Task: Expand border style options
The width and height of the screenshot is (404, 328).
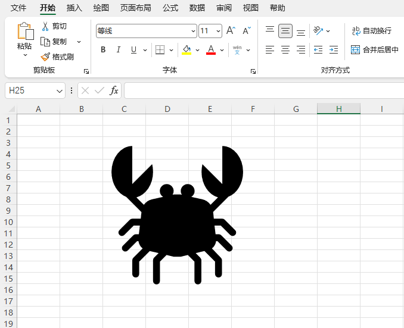Action: click(x=172, y=50)
